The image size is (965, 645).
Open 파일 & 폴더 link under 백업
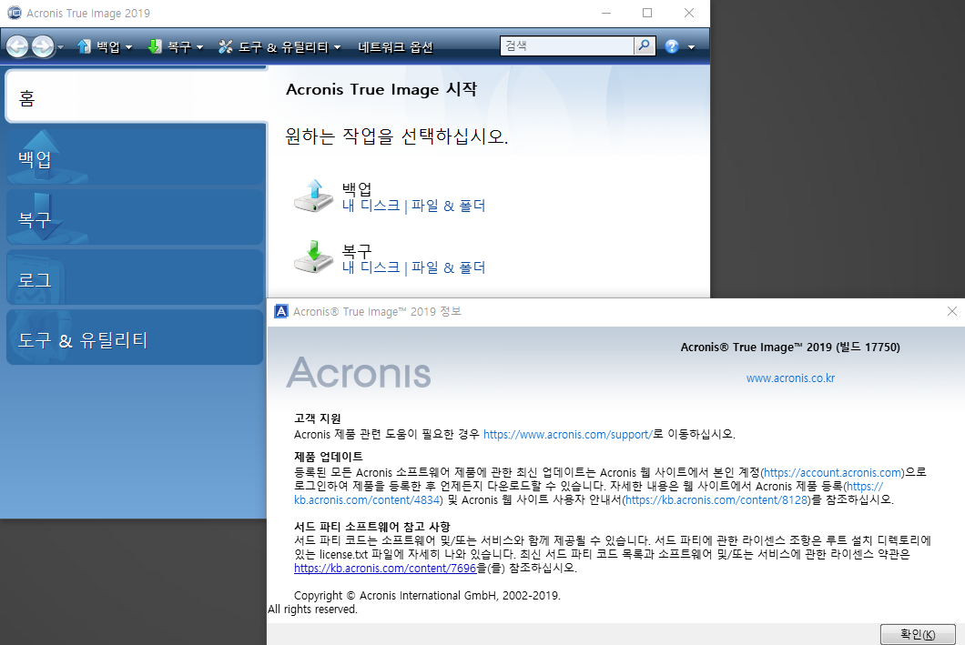(x=449, y=206)
